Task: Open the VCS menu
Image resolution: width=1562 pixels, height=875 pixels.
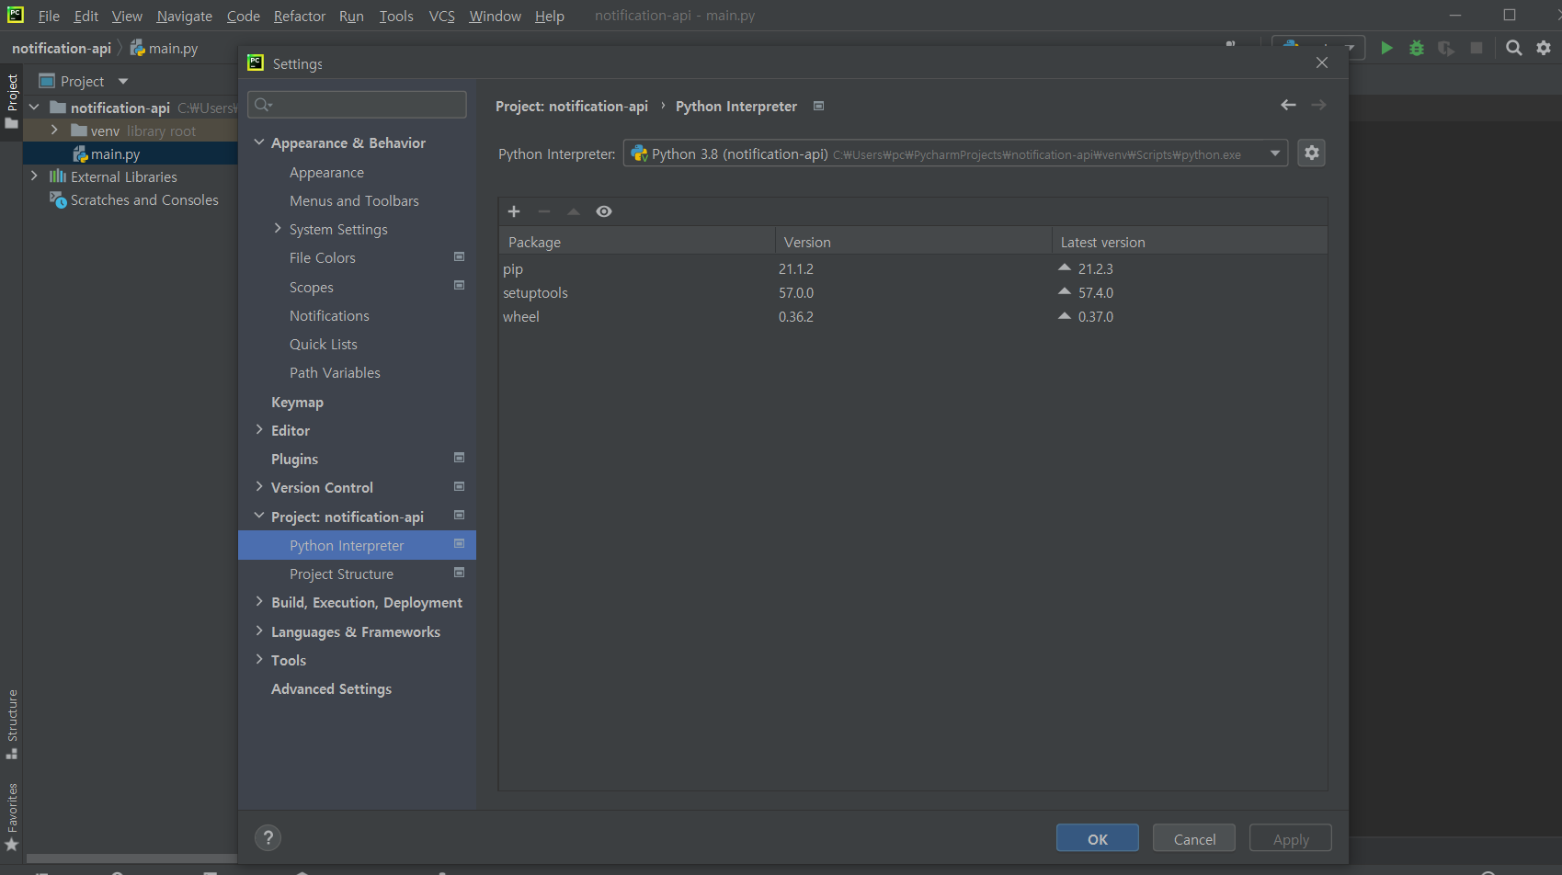Action: [442, 16]
